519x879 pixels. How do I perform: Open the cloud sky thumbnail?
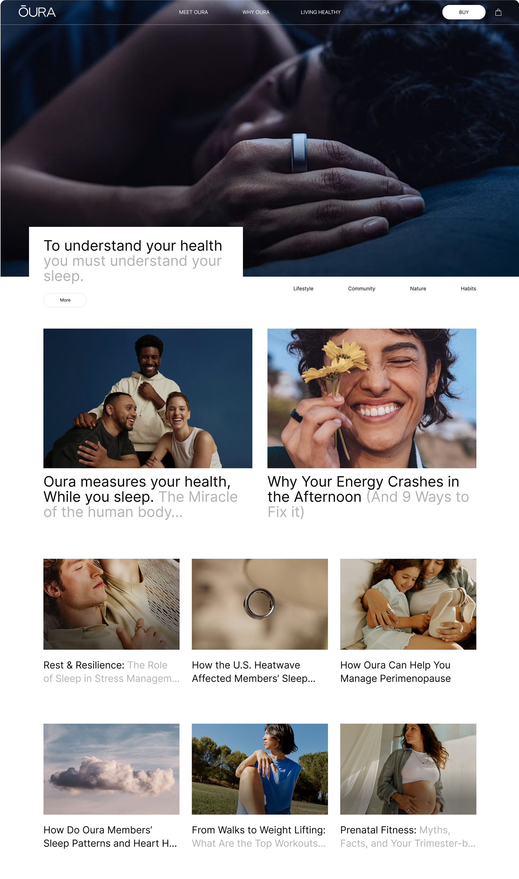(x=111, y=769)
